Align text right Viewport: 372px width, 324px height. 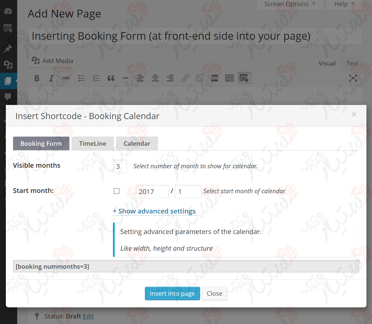tap(170, 78)
